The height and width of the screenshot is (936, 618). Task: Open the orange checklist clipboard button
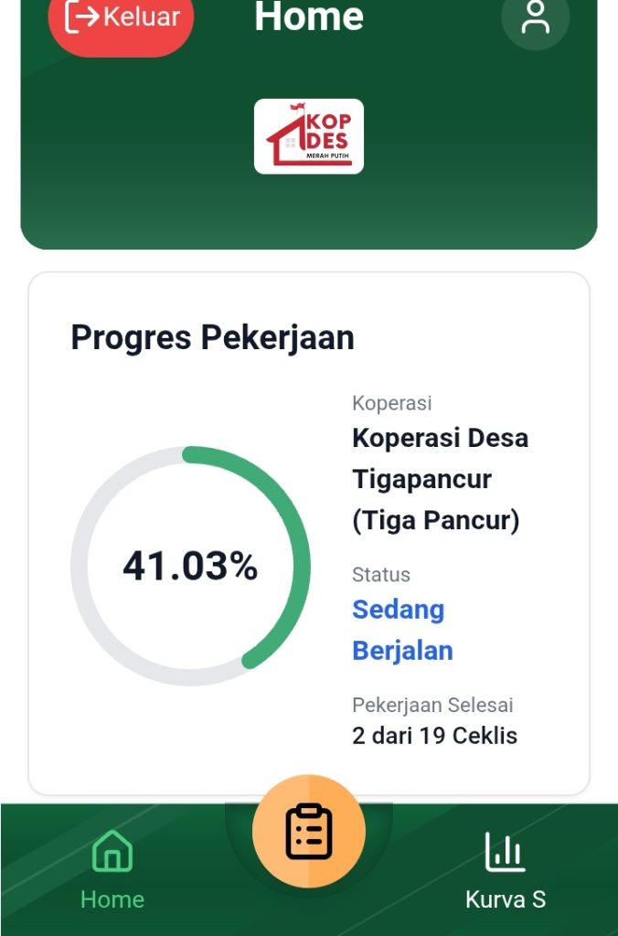click(309, 831)
